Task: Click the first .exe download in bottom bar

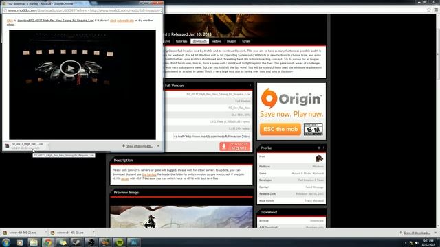Action: [x=23, y=233]
